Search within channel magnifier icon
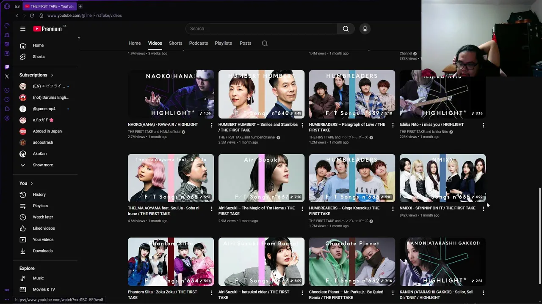This screenshot has width=542, height=304. [265, 43]
